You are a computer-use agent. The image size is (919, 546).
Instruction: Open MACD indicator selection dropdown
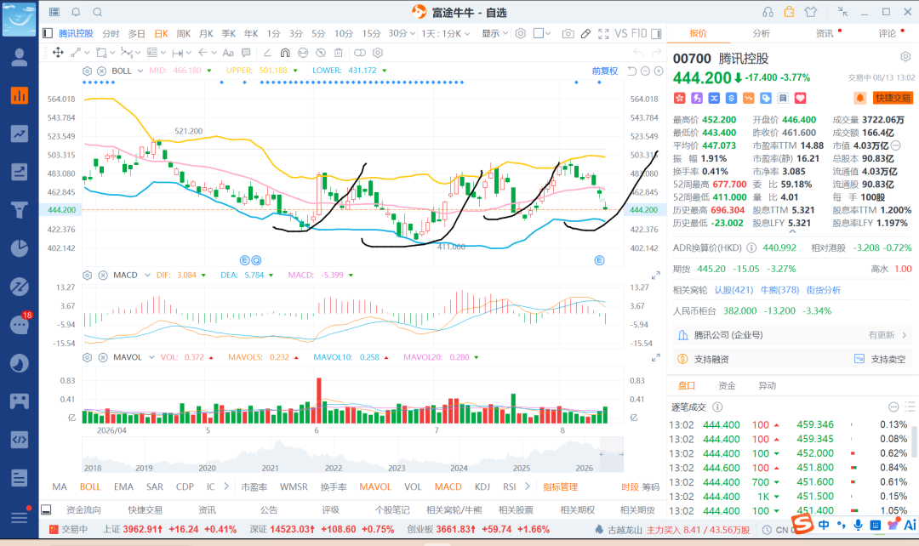tap(148, 276)
